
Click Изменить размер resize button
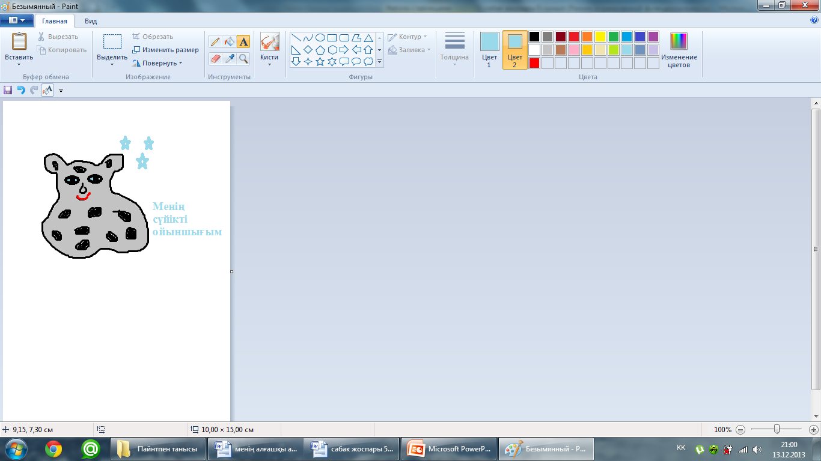(x=166, y=50)
